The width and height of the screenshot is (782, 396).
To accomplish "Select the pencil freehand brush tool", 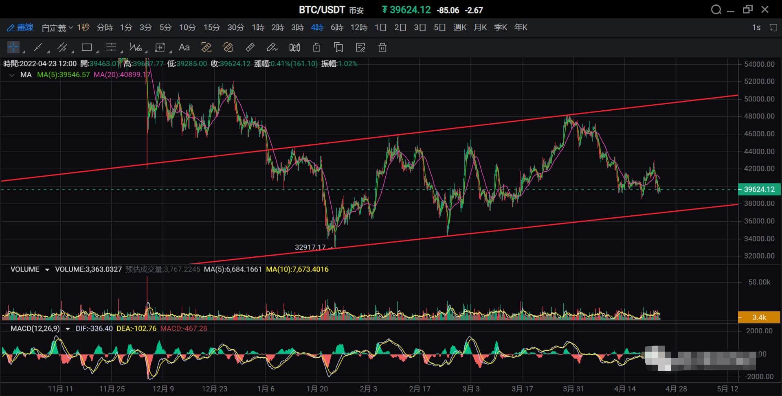I will [x=272, y=48].
